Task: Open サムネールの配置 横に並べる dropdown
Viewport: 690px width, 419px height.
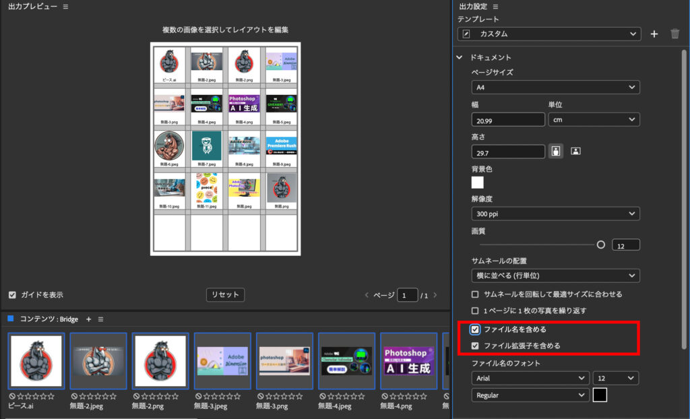Action: [x=556, y=276]
